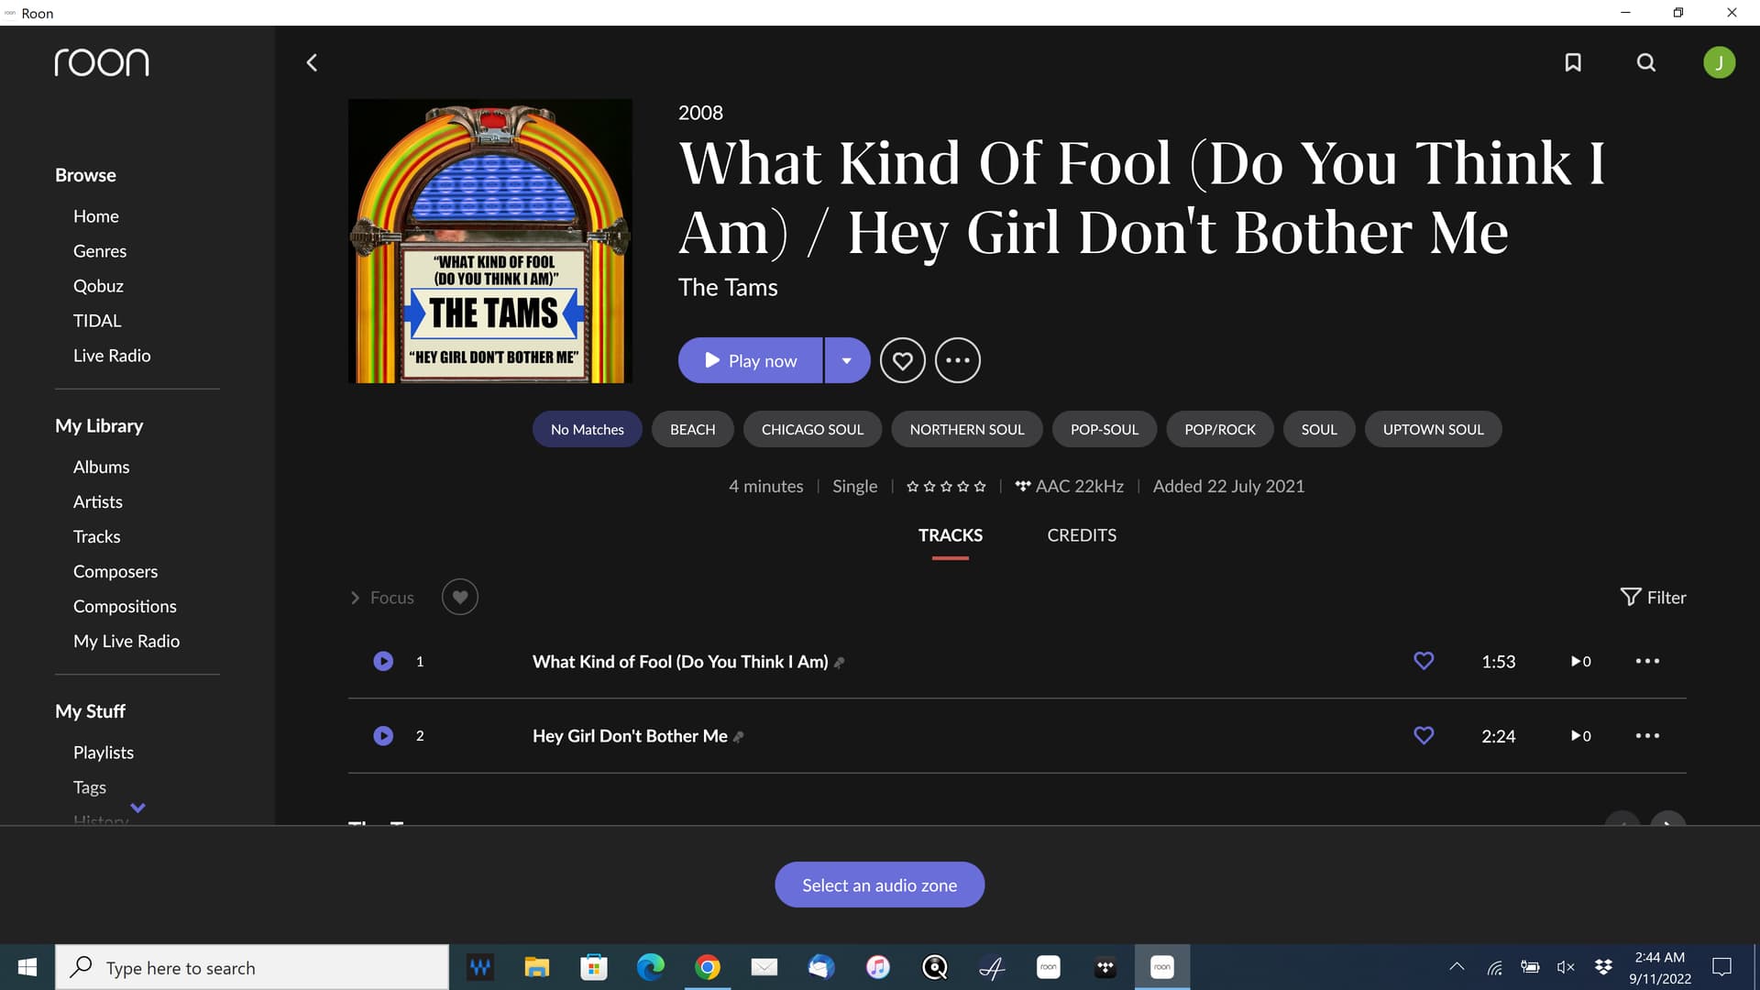1760x990 pixels.
Task: Open Live Radio in the sidebar
Action: pyautogui.click(x=112, y=356)
